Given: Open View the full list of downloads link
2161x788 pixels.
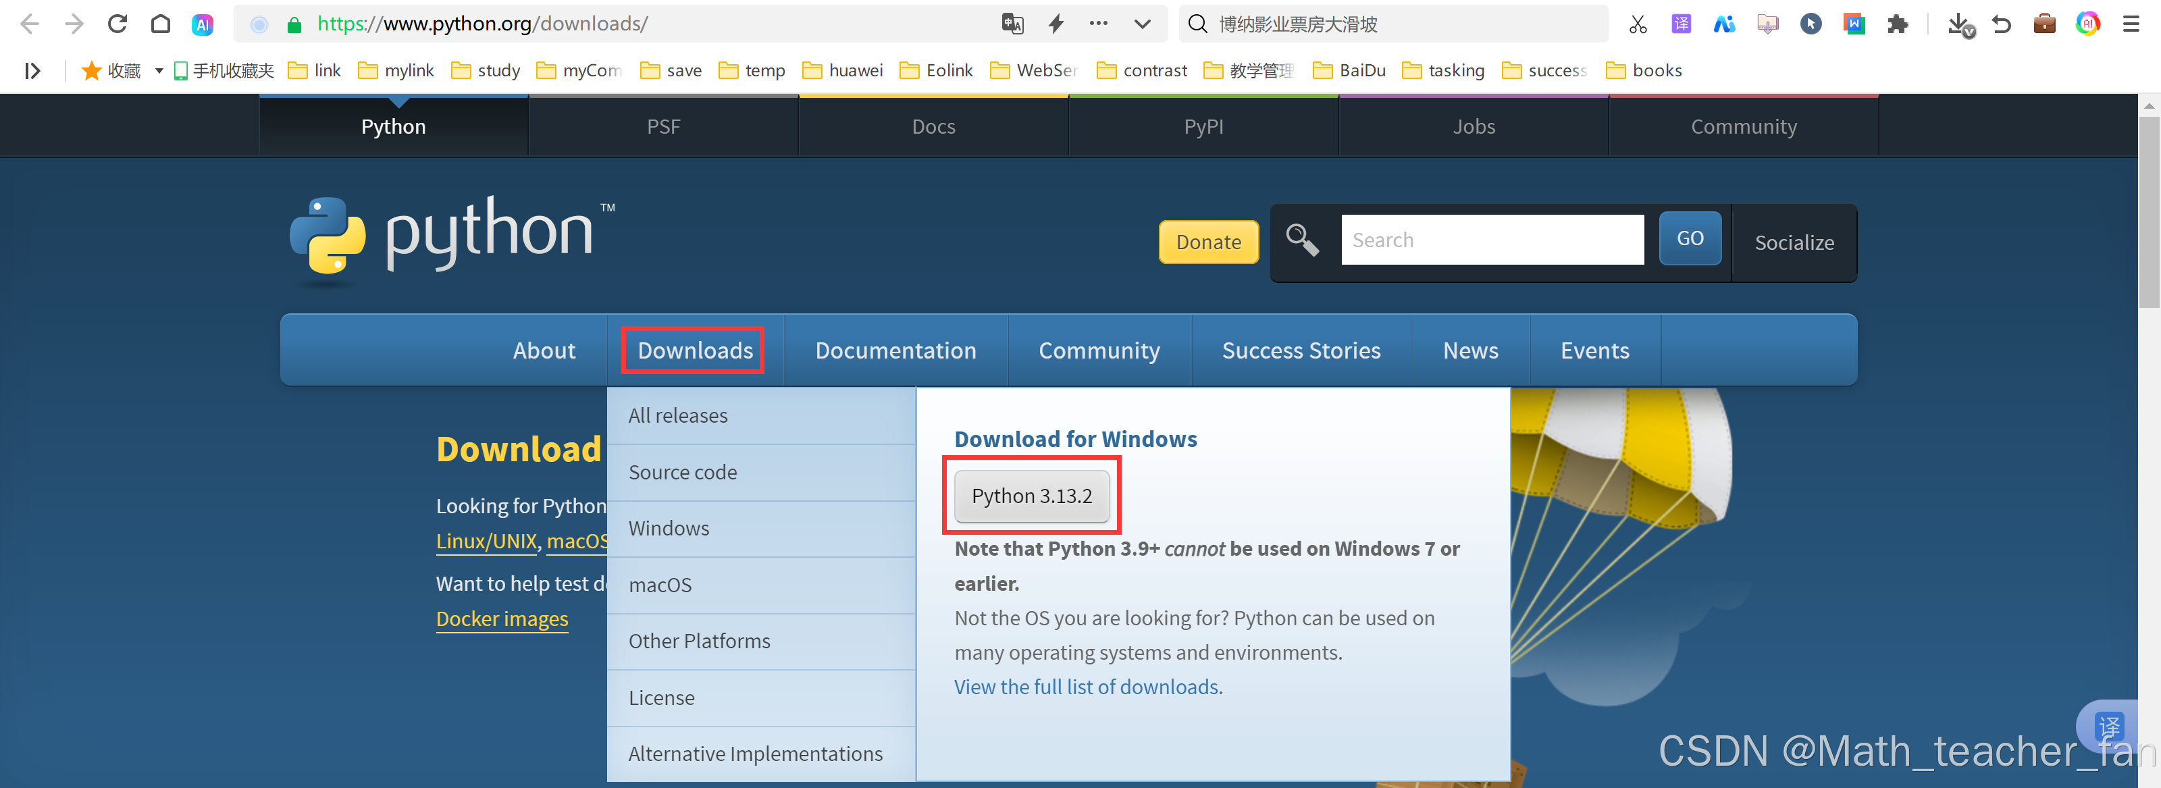Looking at the screenshot, I should 1087,687.
